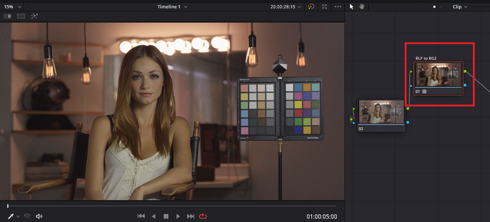
Task: Open the viewer three-dots options menu
Action: click(x=338, y=7)
